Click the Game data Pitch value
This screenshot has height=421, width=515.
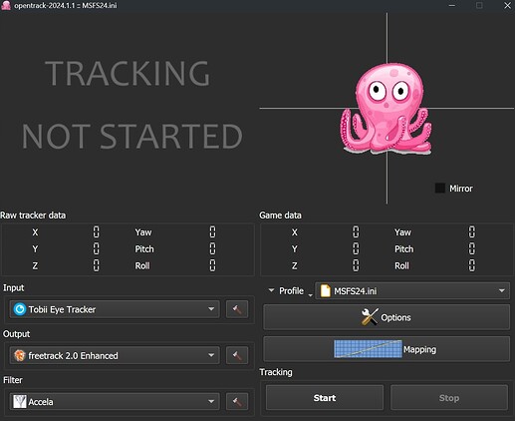tap(471, 248)
